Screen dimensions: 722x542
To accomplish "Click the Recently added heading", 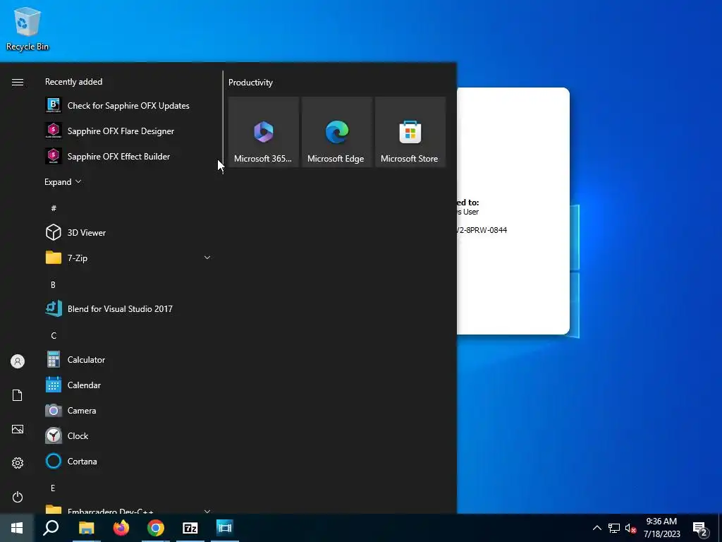I will click(73, 82).
